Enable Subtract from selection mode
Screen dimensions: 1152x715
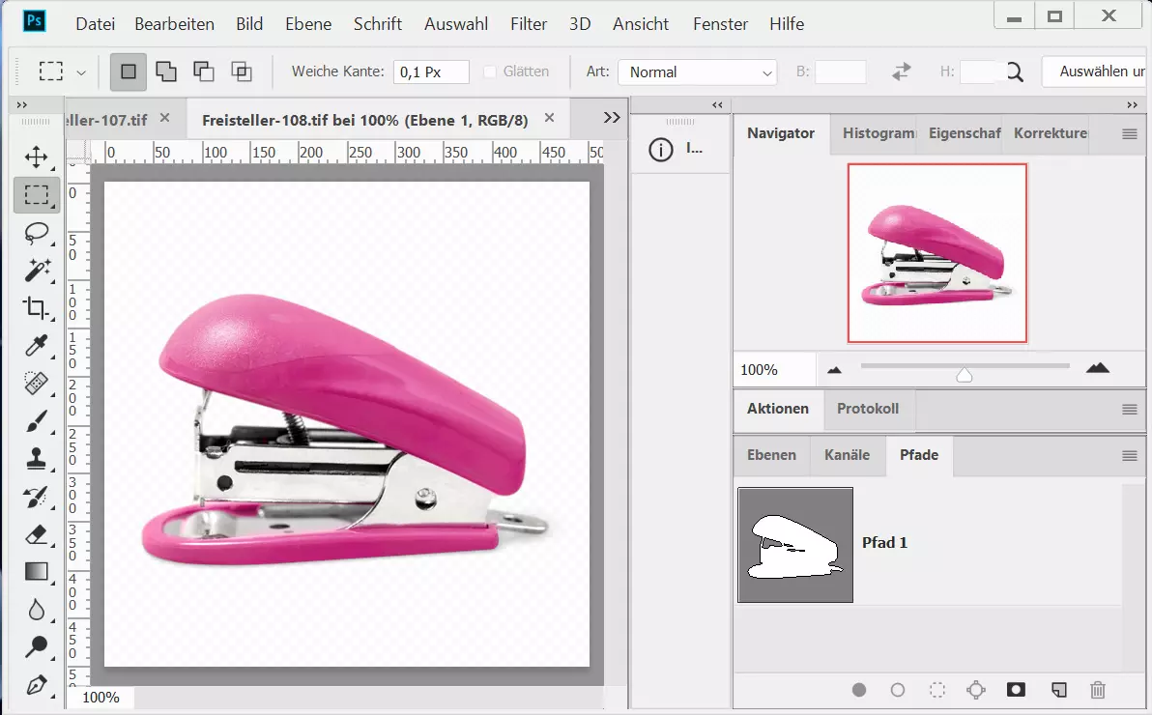click(x=203, y=71)
